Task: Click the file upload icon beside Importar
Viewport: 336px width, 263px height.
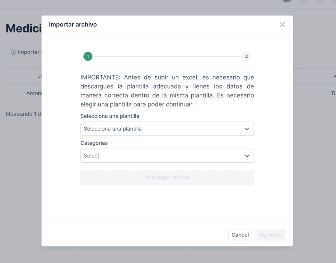Action: click(13, 52)
